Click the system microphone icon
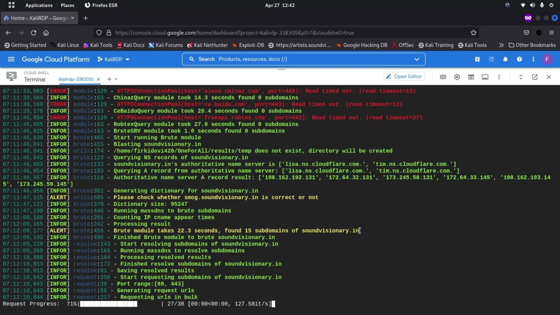The width and height of the screenshot is (560, 315). point(542,5)
